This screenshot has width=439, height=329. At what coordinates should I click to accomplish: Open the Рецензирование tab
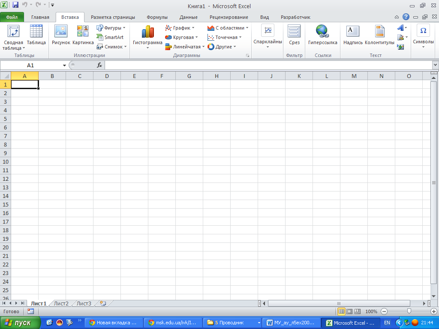[229, 17]
